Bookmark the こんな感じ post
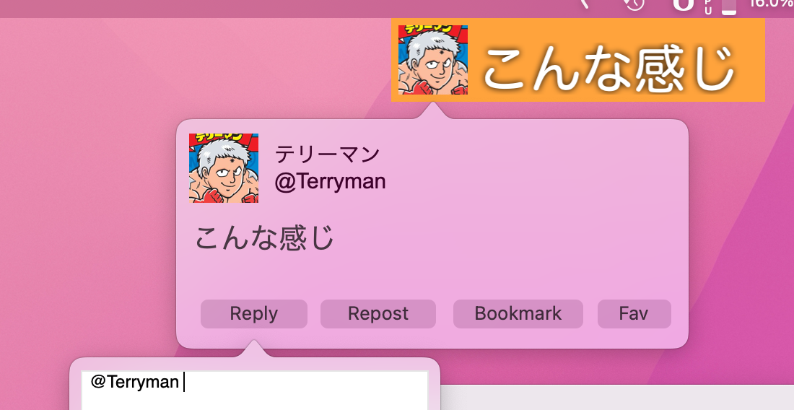This screenshot has height=410, width=794. [518, 314]
